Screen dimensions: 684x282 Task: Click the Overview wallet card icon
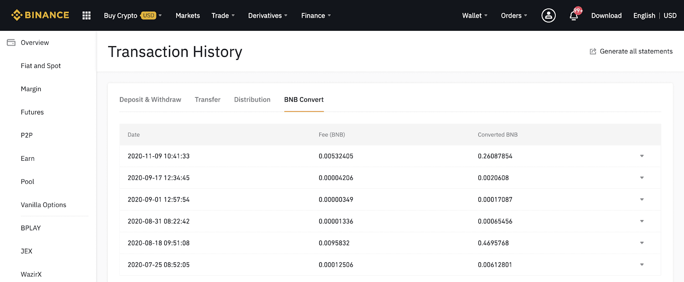pyautogui.click(x=11, y=43)
